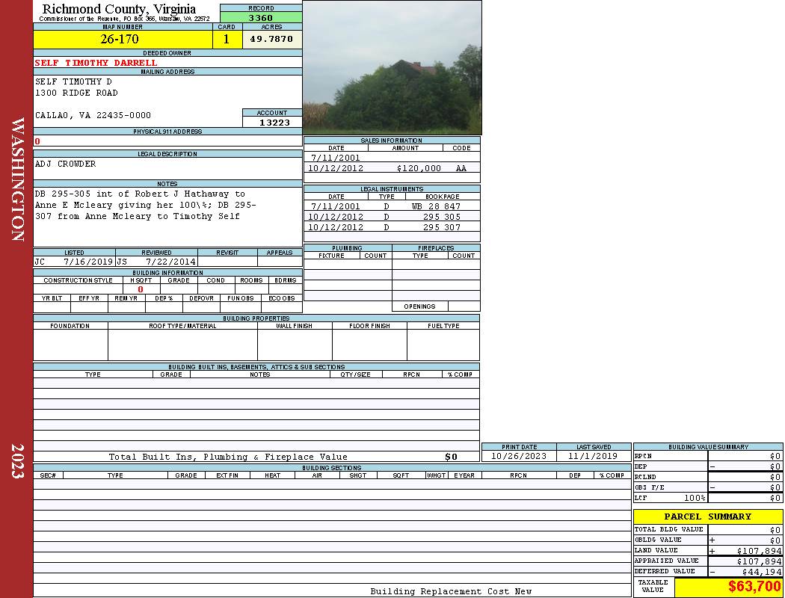This screenshot has height=598, width=785.
Task: Click the green record number 3360
Action: pyautogui.click(x=260, y=18)
